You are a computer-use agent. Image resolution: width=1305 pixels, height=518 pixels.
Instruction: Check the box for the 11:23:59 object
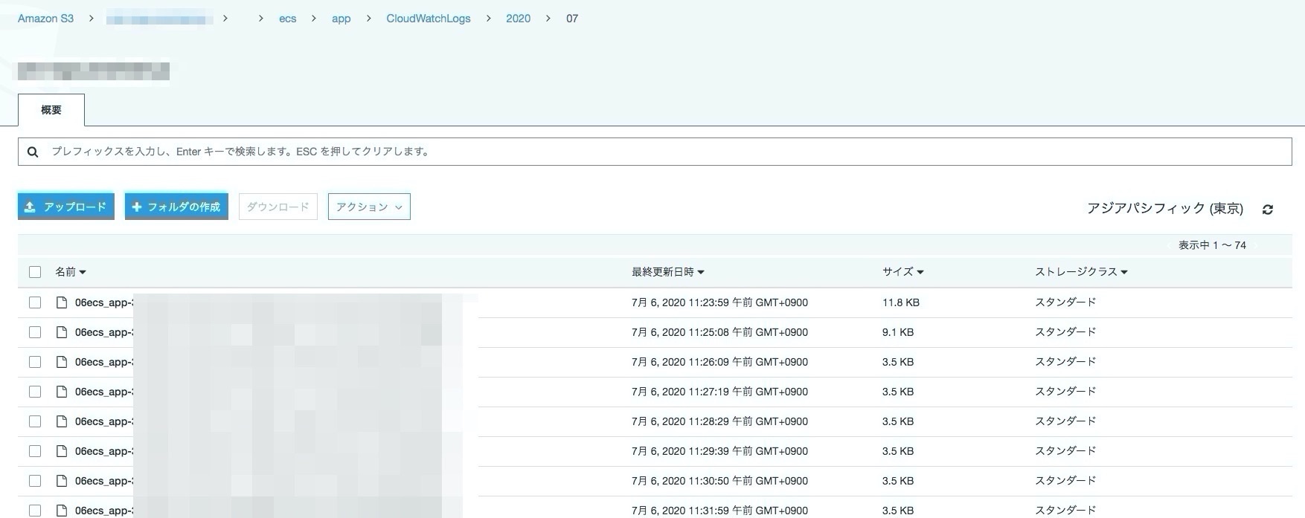click(x=35, y=302)
